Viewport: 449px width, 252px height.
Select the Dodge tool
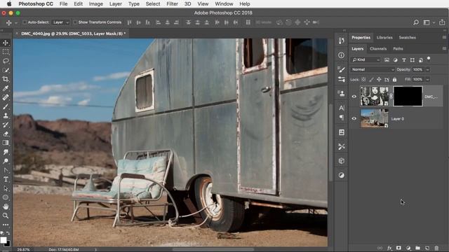point(6,161)
